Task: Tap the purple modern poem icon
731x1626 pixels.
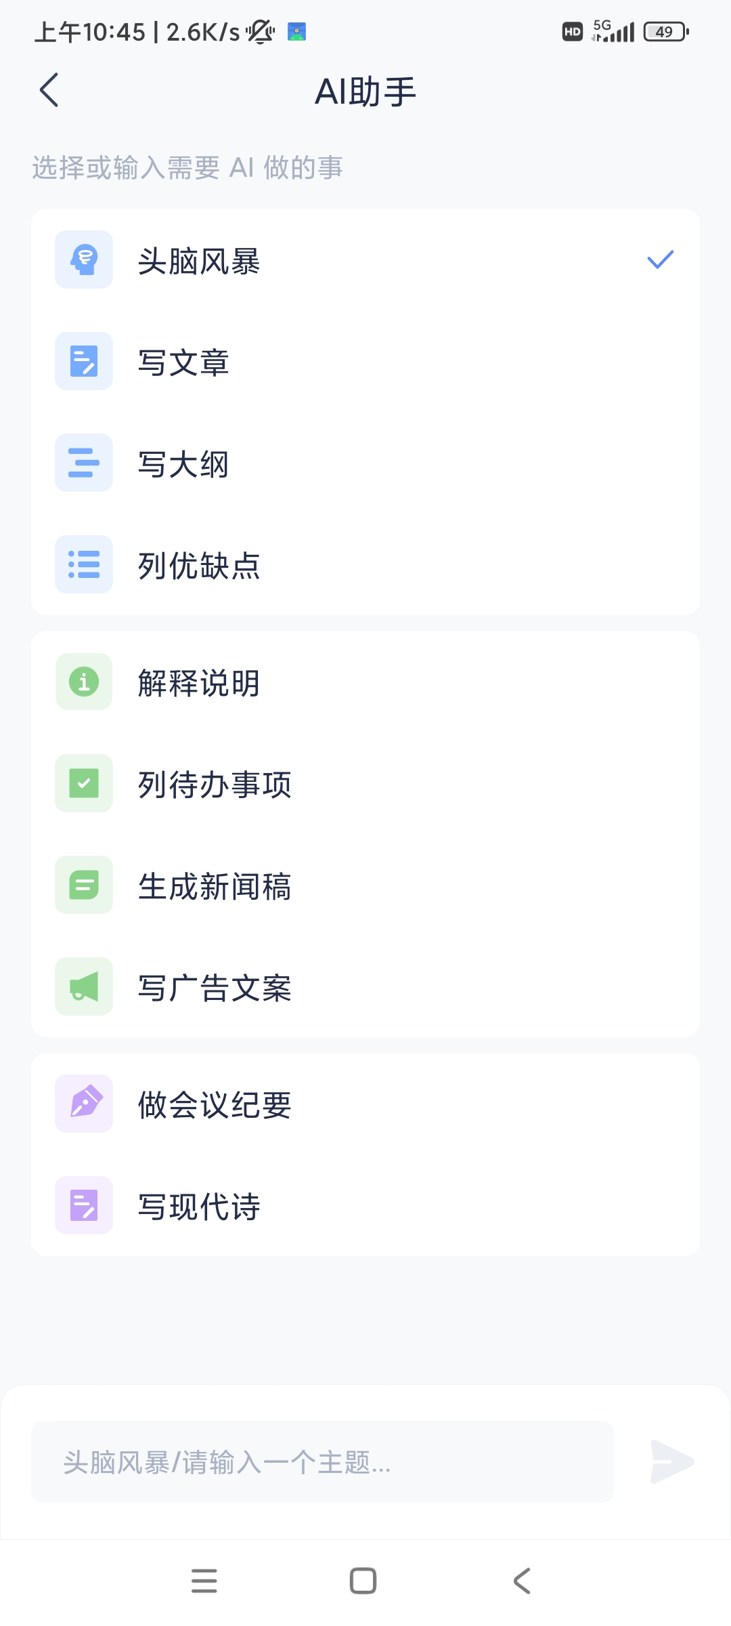Action: (84, 1205)
